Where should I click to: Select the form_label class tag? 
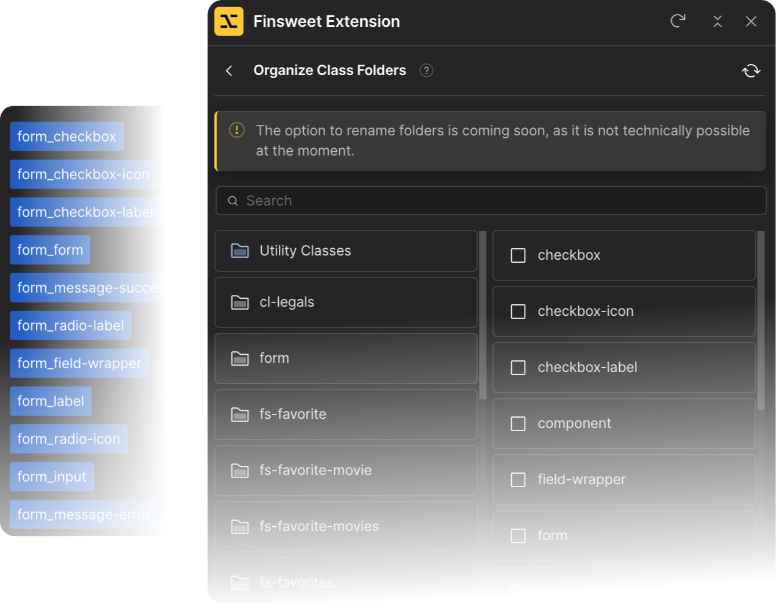(51, 401)
